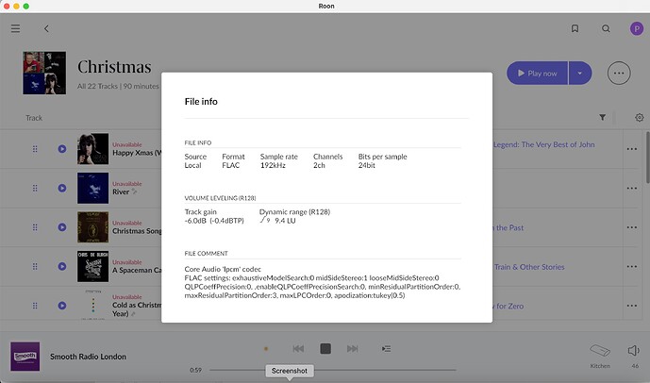
Task: Open more options for Christmas Song row
Action: tap(632, 227)
